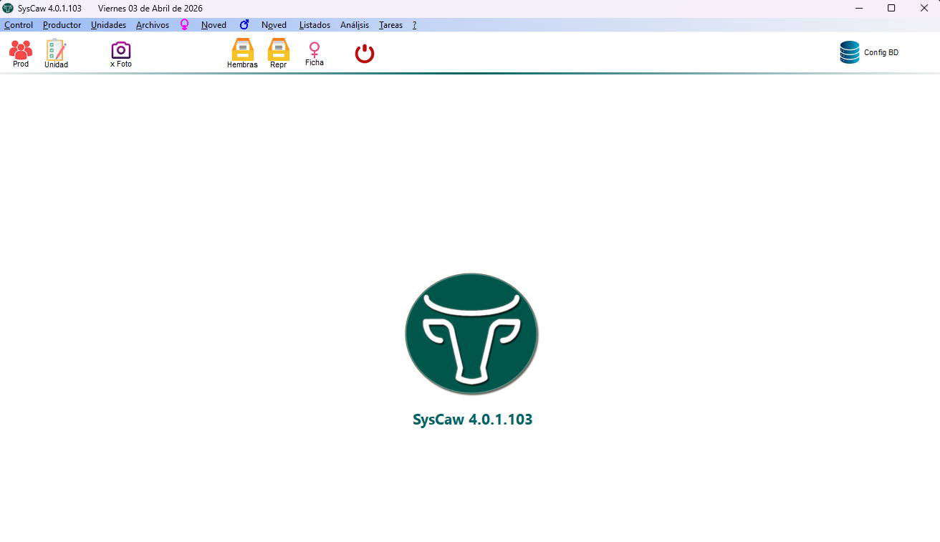Open the Productor menu

[62, 25]
